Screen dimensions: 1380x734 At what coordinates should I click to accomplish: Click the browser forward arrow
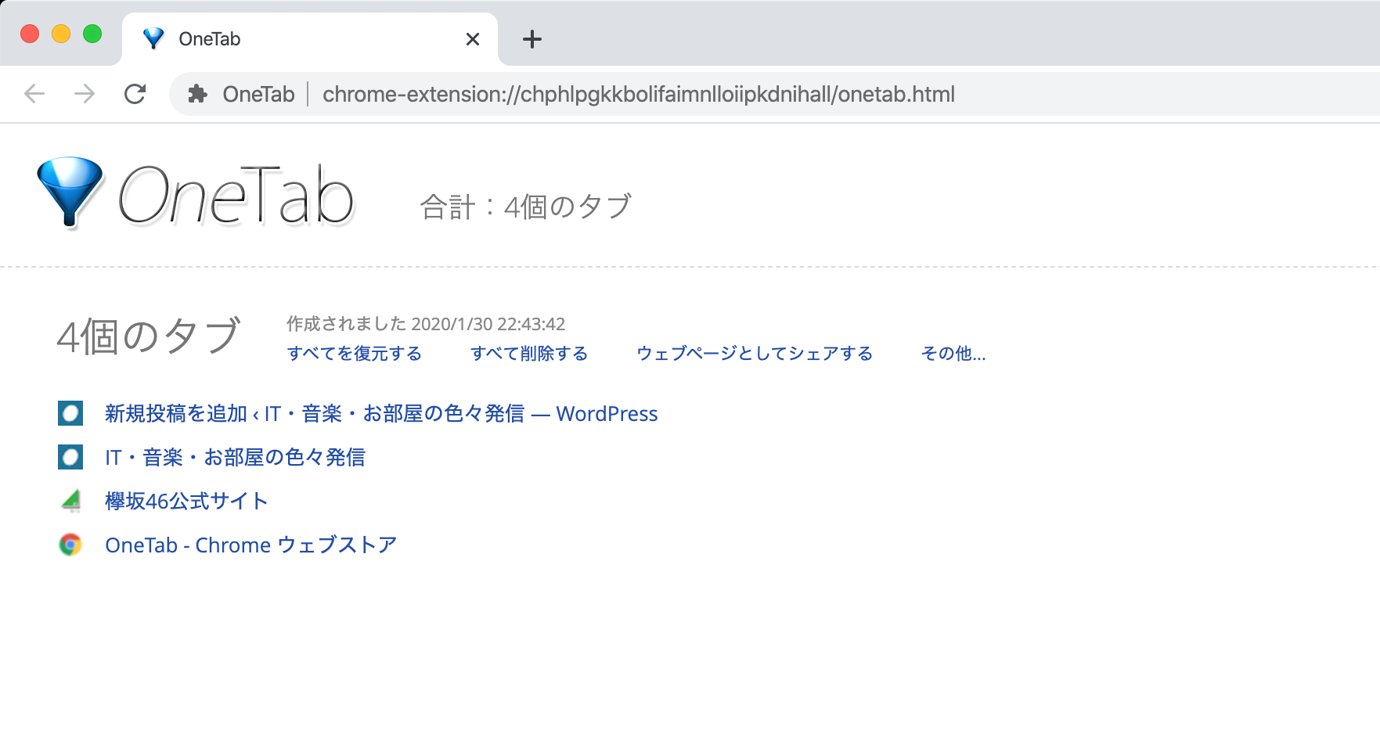coord(85,95)
